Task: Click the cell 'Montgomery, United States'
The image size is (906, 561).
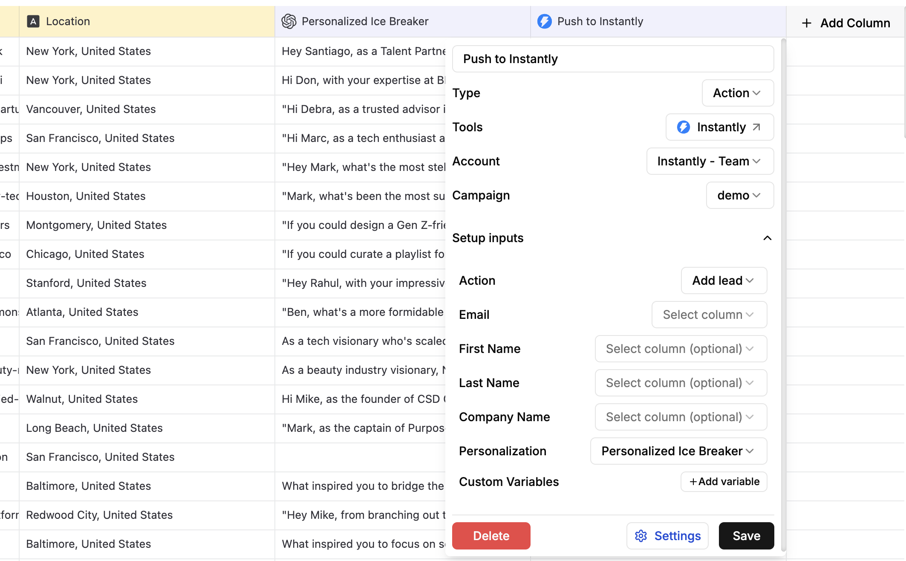Action: click(147, 225)
